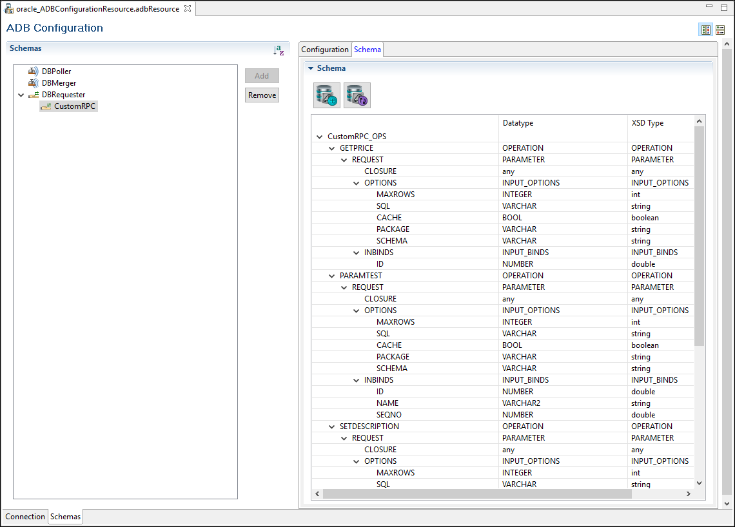735x527 pixels.
Task: Click the Remove button
Action: click(x=262, y=95)
